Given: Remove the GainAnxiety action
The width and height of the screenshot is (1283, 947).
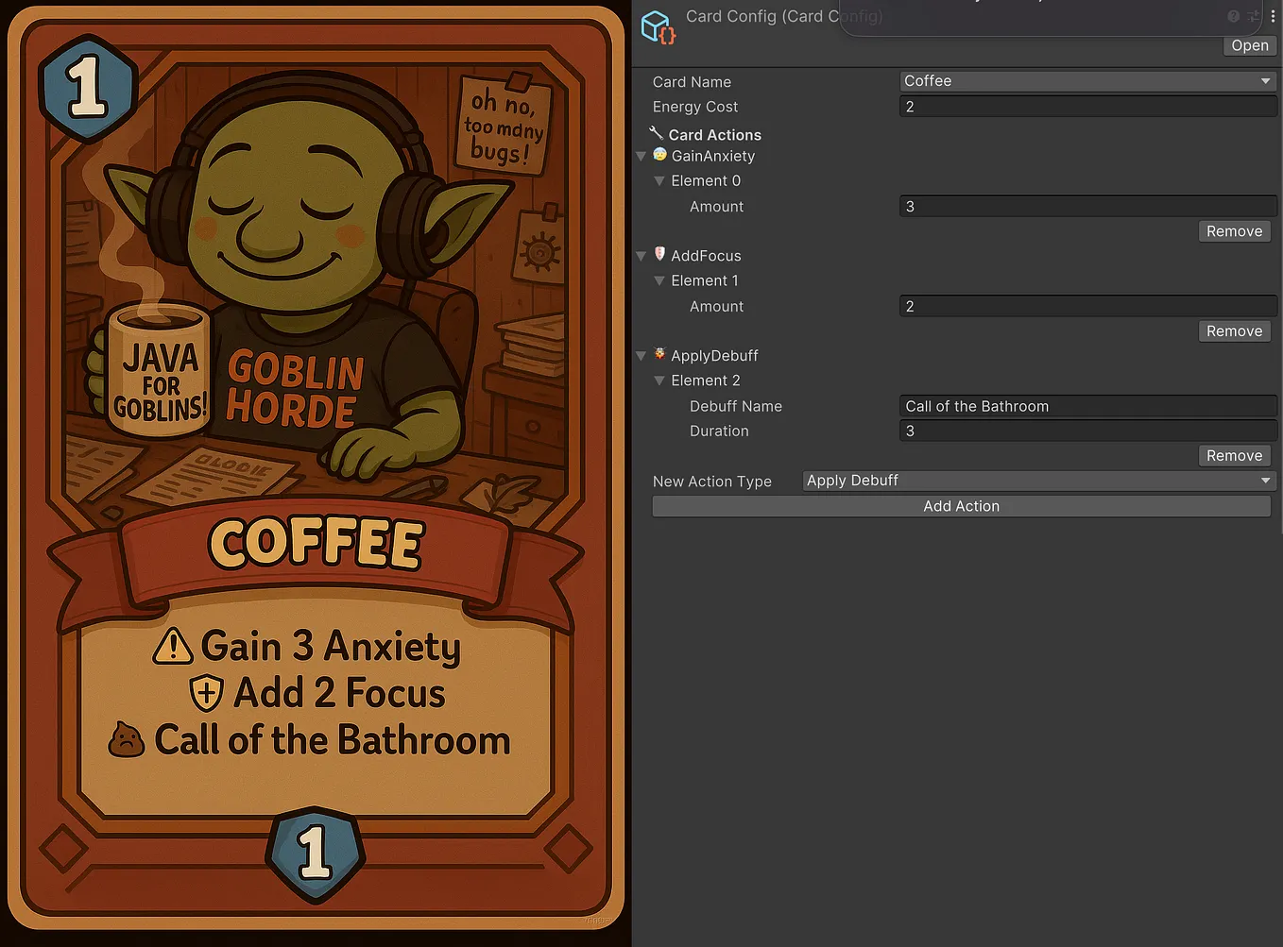Looking at the screenshot, I should click(1234, 230).
